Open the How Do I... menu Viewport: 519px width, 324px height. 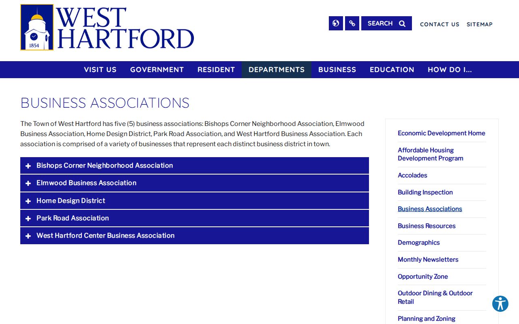coord(450,70)
